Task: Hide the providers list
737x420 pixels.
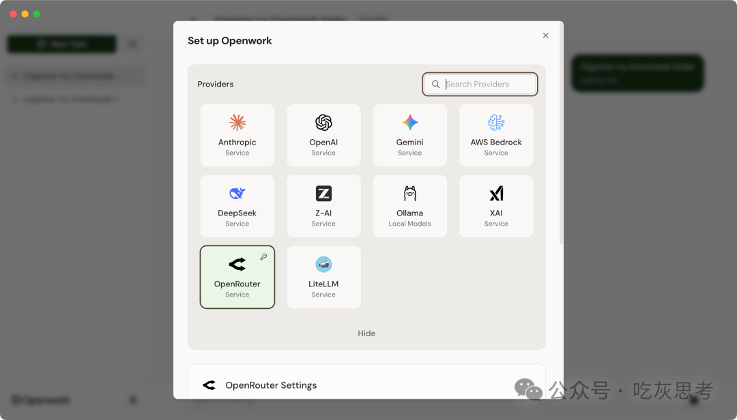Action: 366,333
